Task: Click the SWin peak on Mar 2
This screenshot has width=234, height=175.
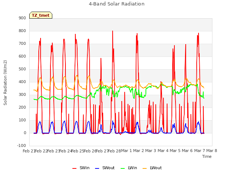Action: point(137,34)
